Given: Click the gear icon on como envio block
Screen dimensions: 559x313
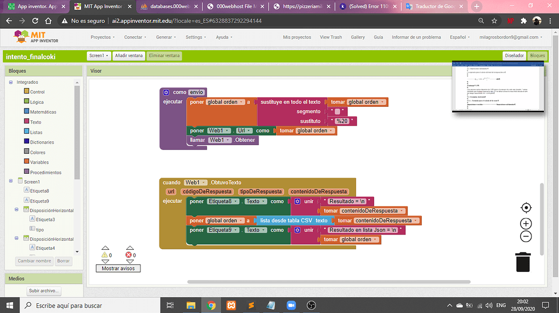Looking at the screenshot, I should point(166,92).
